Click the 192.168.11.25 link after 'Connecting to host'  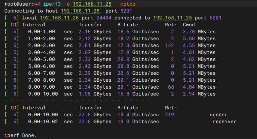(80, 11)
